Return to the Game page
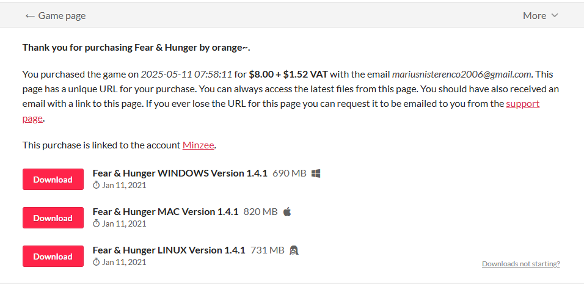This screenshot has height=284, width=584. (56, 16)
